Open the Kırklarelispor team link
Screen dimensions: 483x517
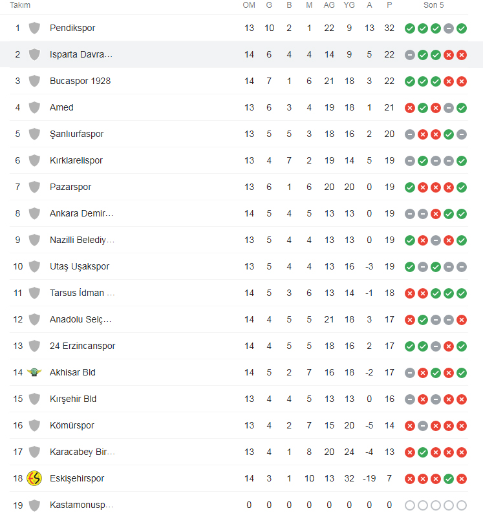pyautogui.click(x=76, y=160)
